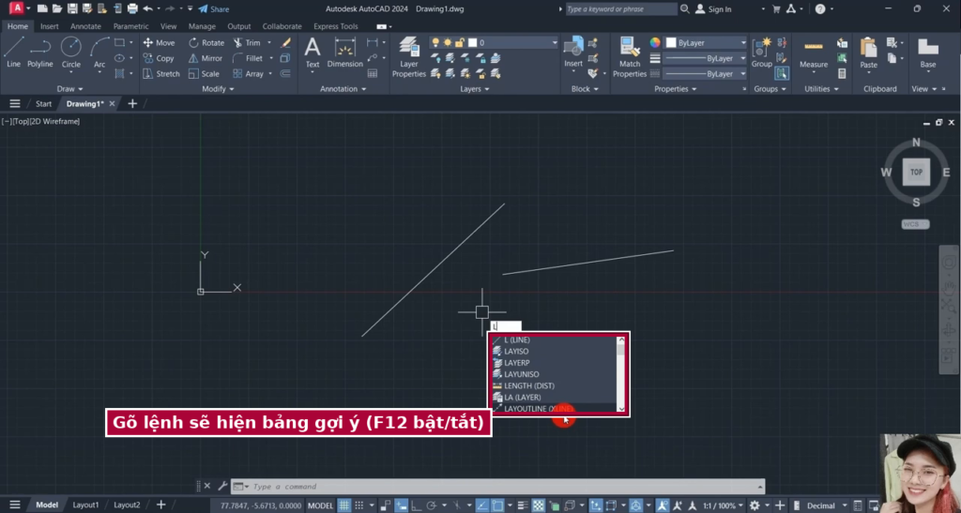Click the Hatch tool icon
Image resolution: width=961 pixels, height=513 pixels.
(119, 73)
